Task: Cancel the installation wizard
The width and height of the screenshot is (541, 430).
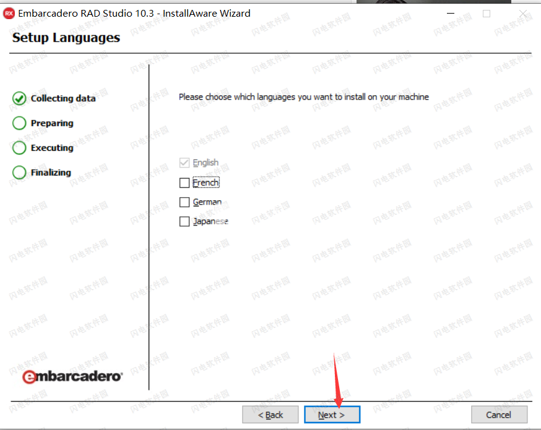Action: pyautogui.click(x=499, y=415)
